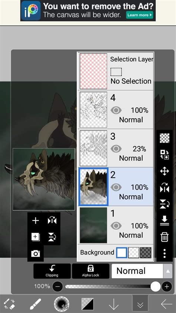176x313 pixels.
Task: Clear the layer with the checkerboard icon
Action: tap(164, 138)
